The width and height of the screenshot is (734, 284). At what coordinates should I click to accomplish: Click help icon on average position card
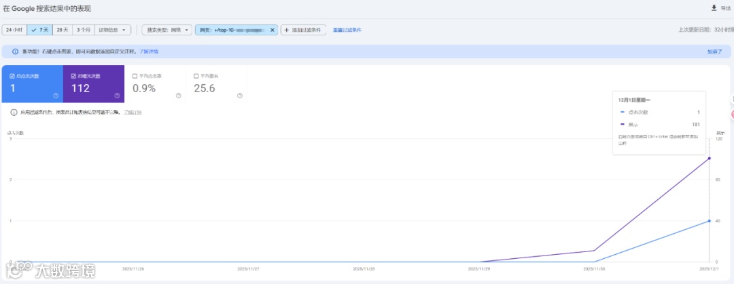pyautogui.click(x=240, y=96)
